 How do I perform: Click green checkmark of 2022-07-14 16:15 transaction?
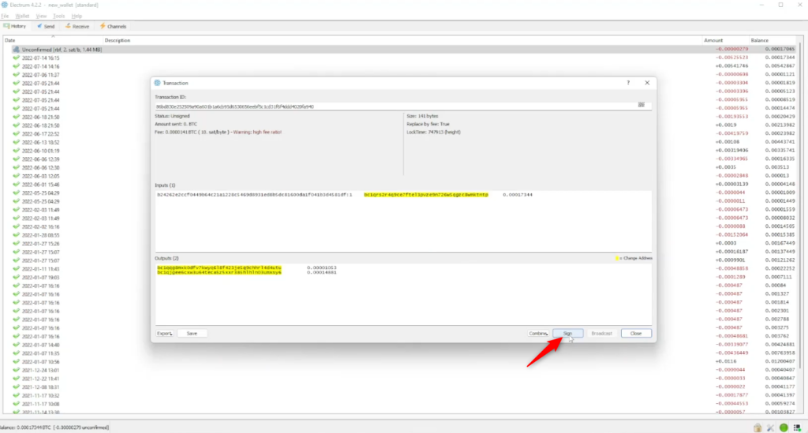coord(16,58)
